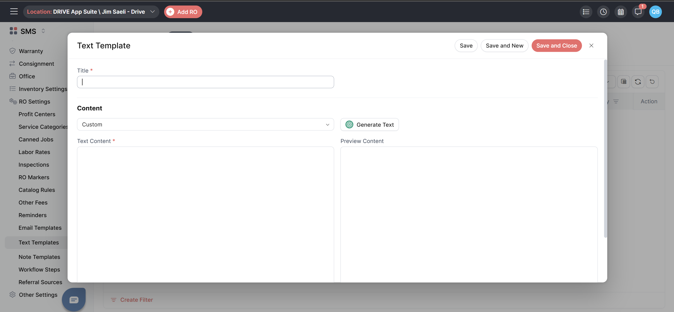This screenshot has height=312, width=674.
Task: Click into the Title input field
Action: (205, 82)
